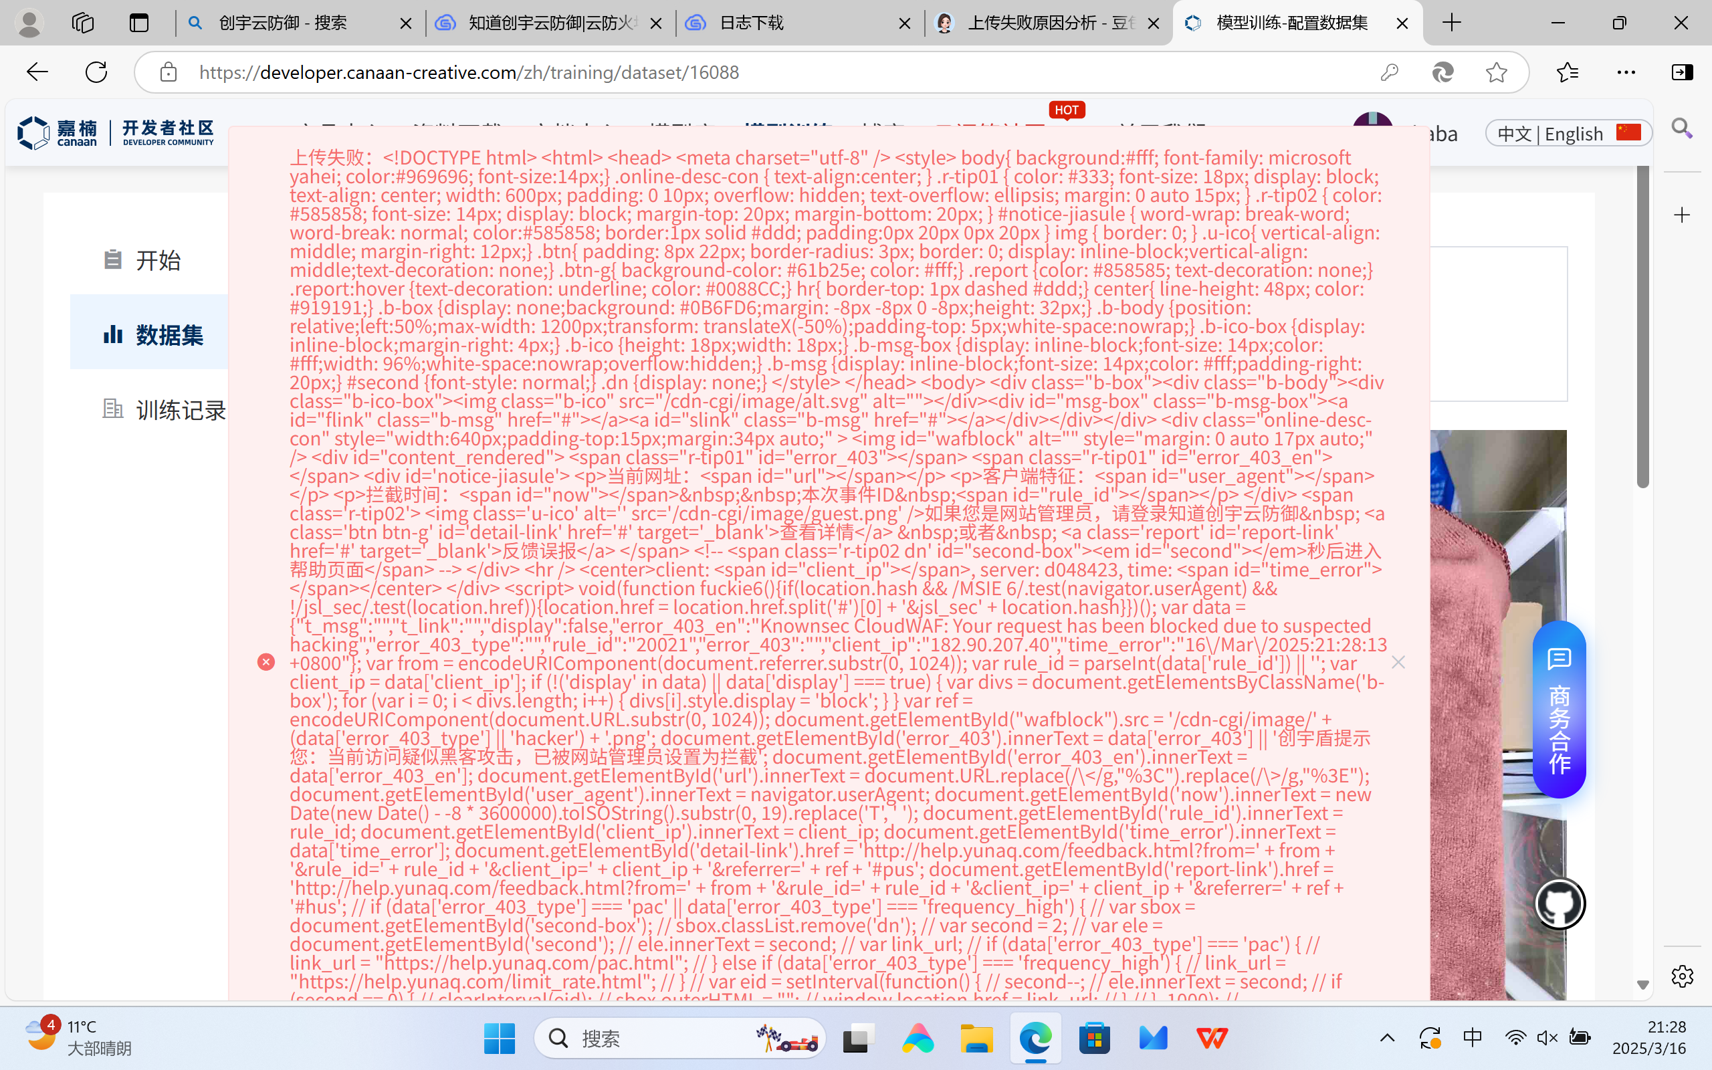1712x1070 pixels.
Task: Open the favorites list icon
Action: pos(1567,72)
